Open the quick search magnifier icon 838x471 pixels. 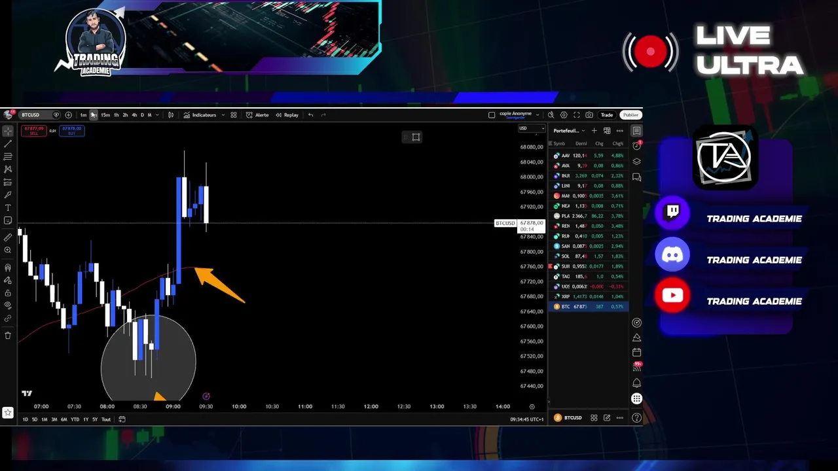(x=551, y=115)
